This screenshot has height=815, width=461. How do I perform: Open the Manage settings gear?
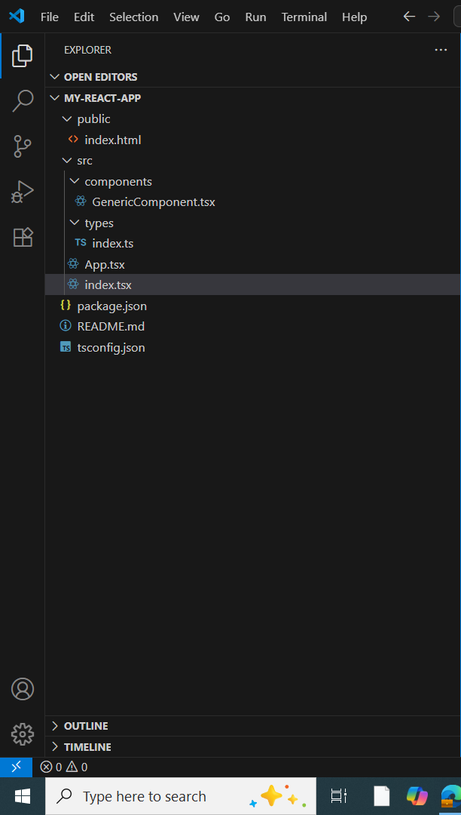[x=23, y=733]
